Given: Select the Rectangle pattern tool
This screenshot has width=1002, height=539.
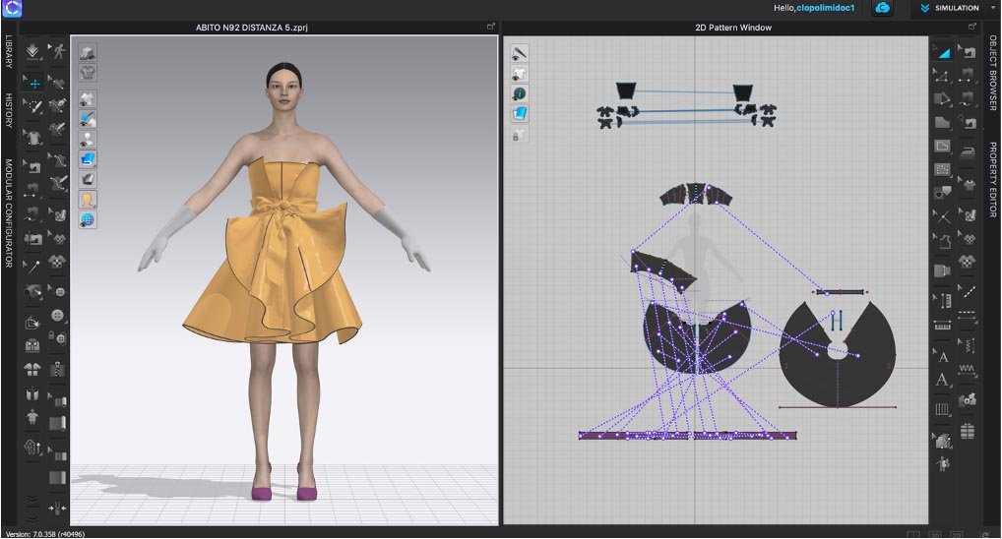Looking at the screenshot, I should [942, 123].
